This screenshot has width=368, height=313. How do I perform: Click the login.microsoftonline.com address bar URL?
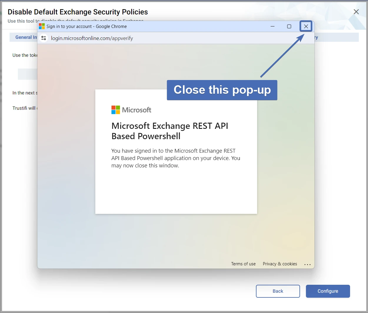(92, 38)
